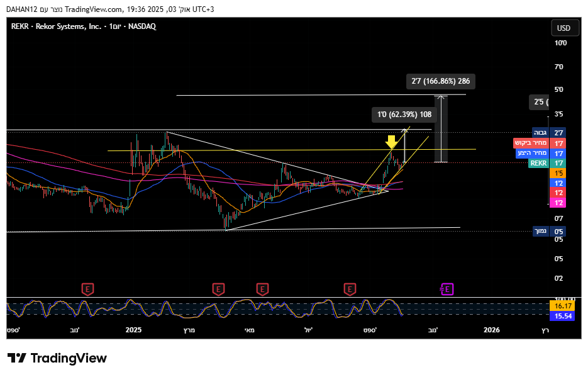Image resolution: width=588 pixels, height=377 pixels.
Task: Open the red earnings marker after יול'
Action: coord(350,290)
